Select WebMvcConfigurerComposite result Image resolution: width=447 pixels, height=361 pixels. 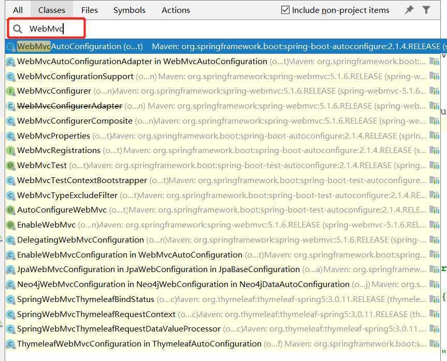(223, 121)
